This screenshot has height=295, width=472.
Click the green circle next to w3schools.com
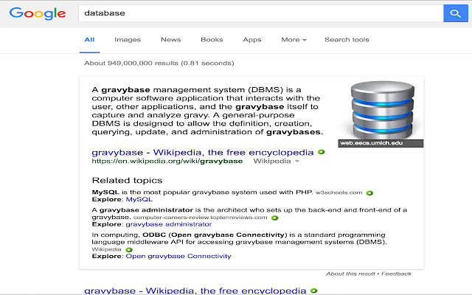pos(369,193)
